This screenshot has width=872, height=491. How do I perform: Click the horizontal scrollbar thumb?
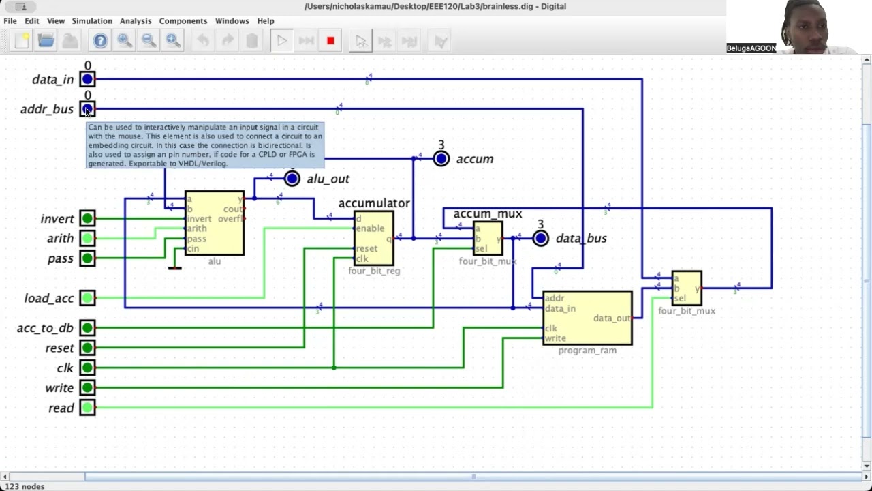[473, 477]
